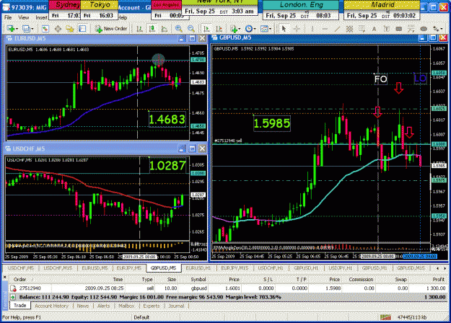The height and width of the screenshot is (323, 451).
Task: Select the Horizontal Line drawing tool
Action: click(x=325, y=28)
